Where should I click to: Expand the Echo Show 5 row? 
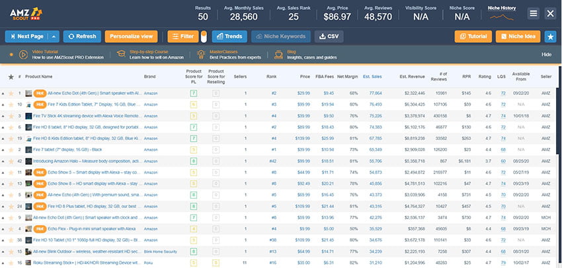point(3,172)
